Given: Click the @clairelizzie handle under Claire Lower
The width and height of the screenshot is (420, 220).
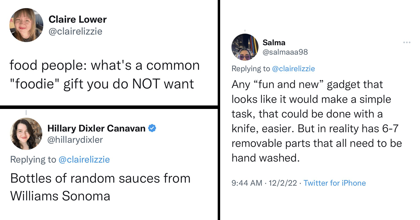Looking at the screenshot, I should tap(75, 31).
